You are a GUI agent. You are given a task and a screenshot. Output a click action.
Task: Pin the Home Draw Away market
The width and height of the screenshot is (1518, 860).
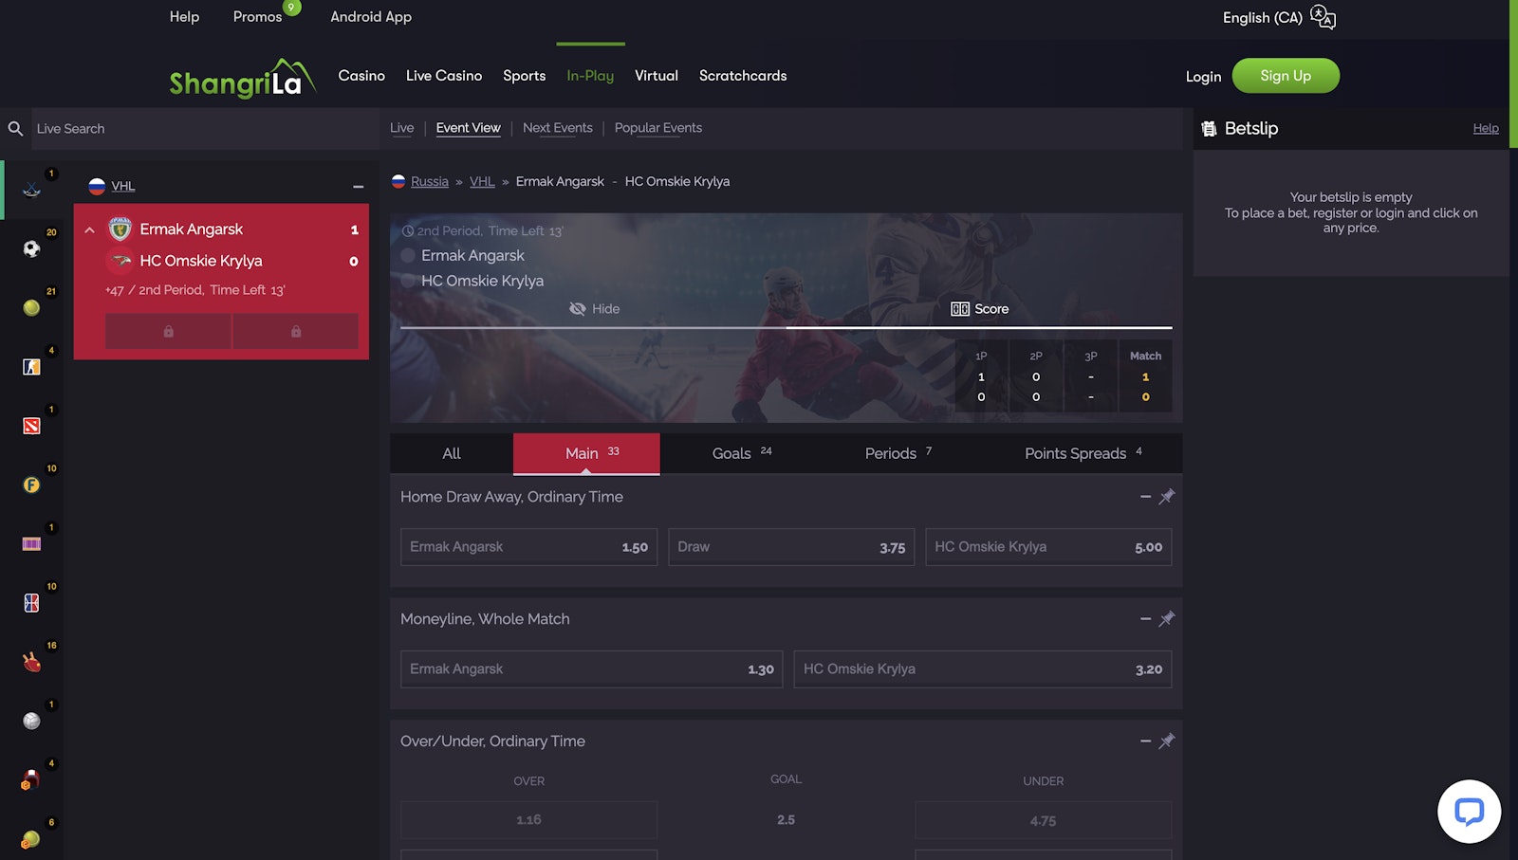(1167, 497)
